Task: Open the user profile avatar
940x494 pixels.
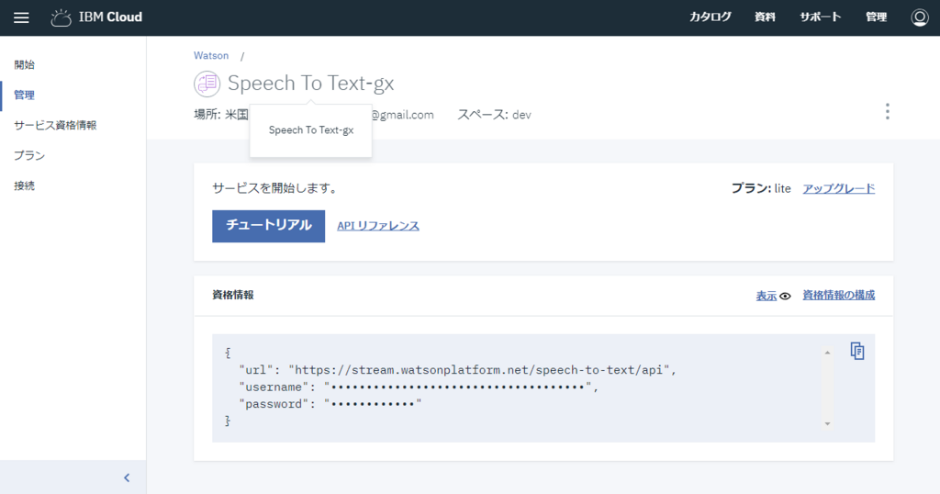Action: tap(919, 17)
